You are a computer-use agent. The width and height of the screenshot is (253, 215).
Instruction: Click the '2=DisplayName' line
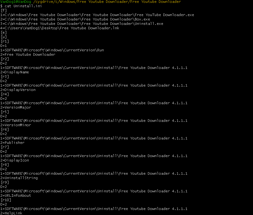click(14, 72)
